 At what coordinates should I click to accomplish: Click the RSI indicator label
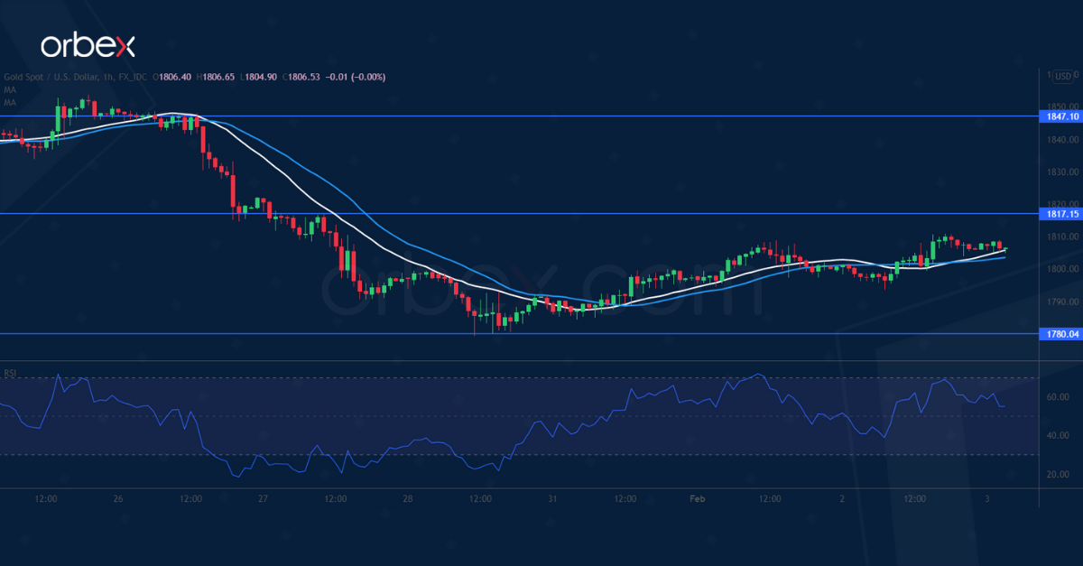pos(11,373)
